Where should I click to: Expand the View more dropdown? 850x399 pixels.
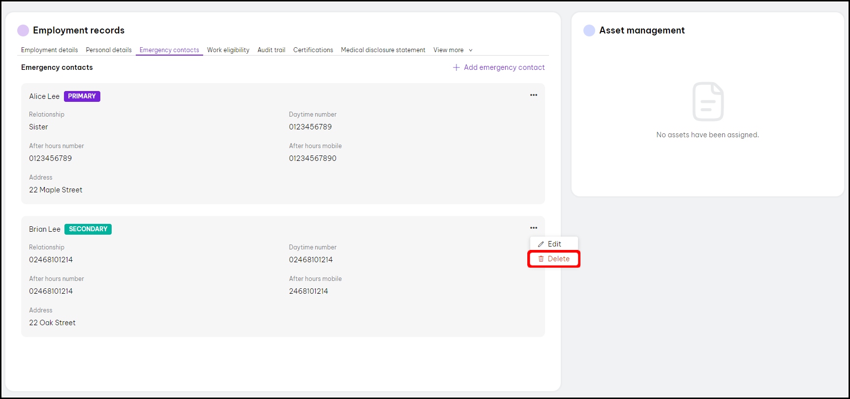click(x=453, y=50)
